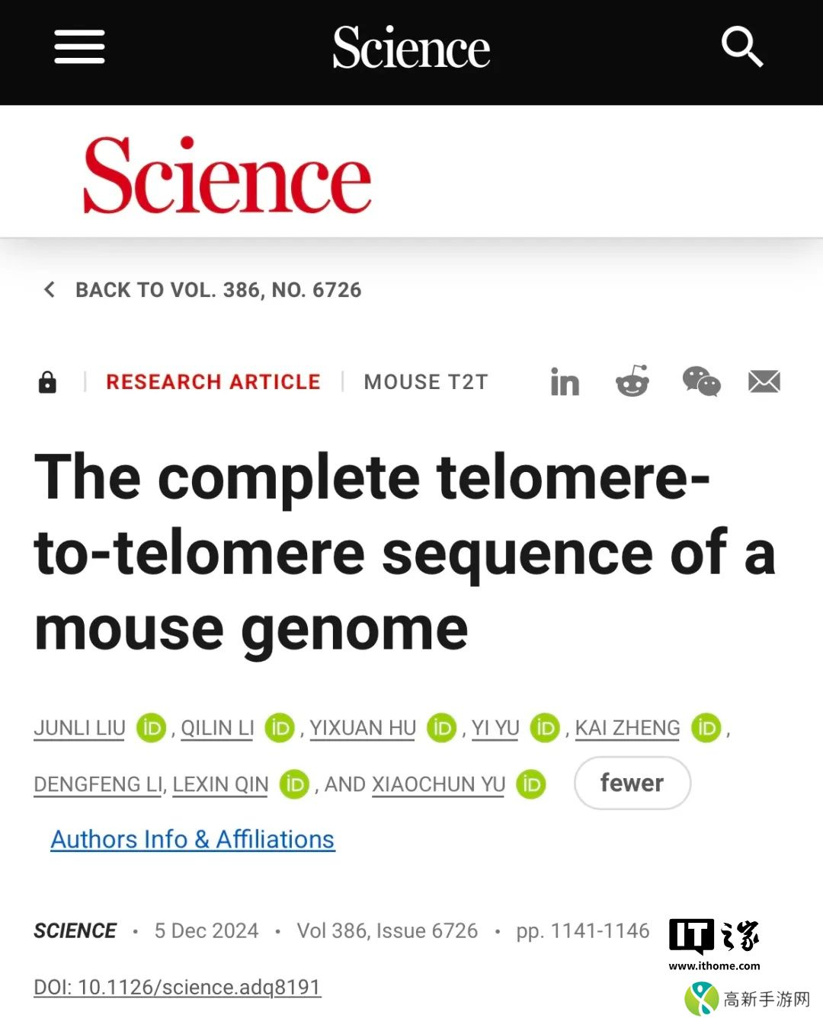Click the Research Article category label
The image size is (823, 1018).
coord(213,381)
